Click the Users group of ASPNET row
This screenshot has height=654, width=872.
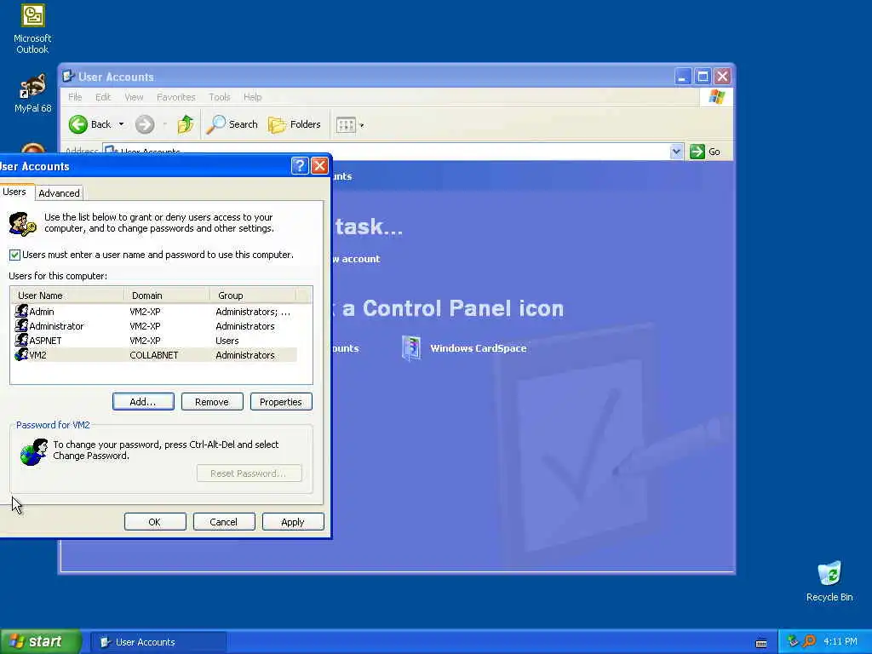tap(227, 341)
